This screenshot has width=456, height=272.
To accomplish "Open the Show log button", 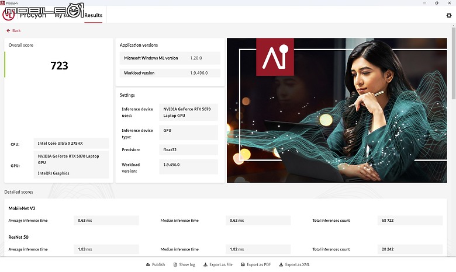I will [x=184, y=264].
